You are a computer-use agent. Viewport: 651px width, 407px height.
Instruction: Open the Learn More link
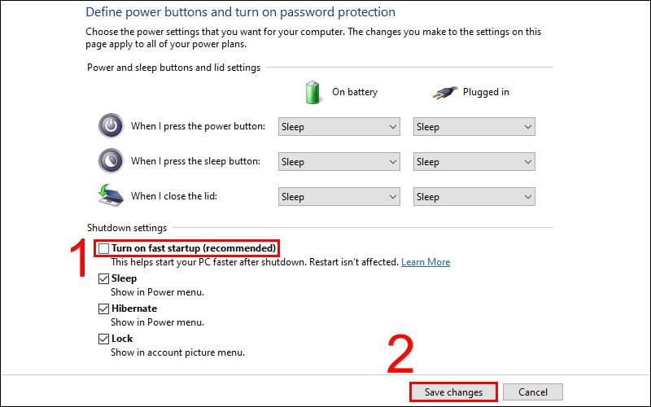pyautogui.click(x=426, y=262)
